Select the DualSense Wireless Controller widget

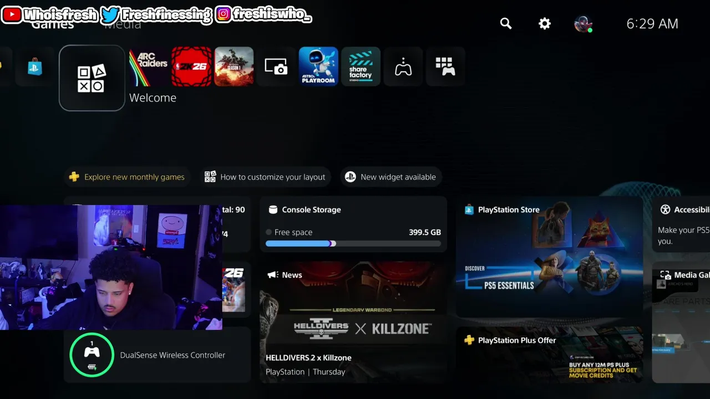(158, 355)
